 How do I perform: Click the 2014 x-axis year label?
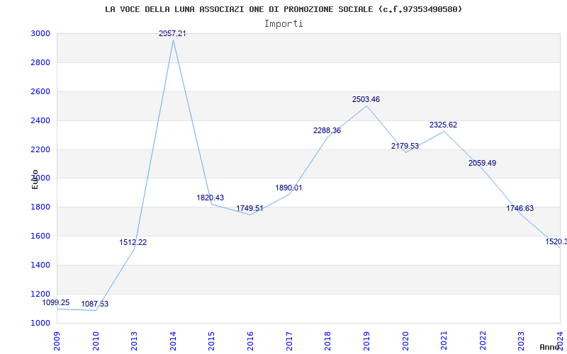click(173, 341)
